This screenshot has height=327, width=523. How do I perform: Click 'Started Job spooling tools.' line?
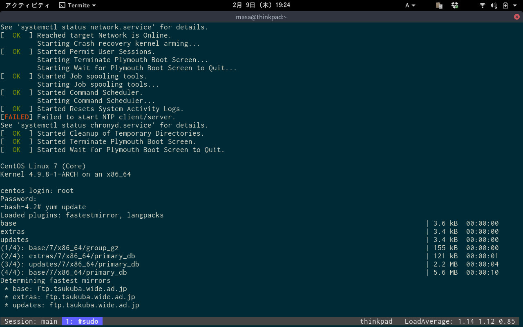(x=92, y=76)
